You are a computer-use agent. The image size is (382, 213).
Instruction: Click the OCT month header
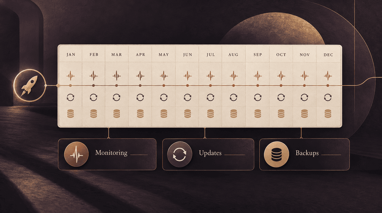281,55
